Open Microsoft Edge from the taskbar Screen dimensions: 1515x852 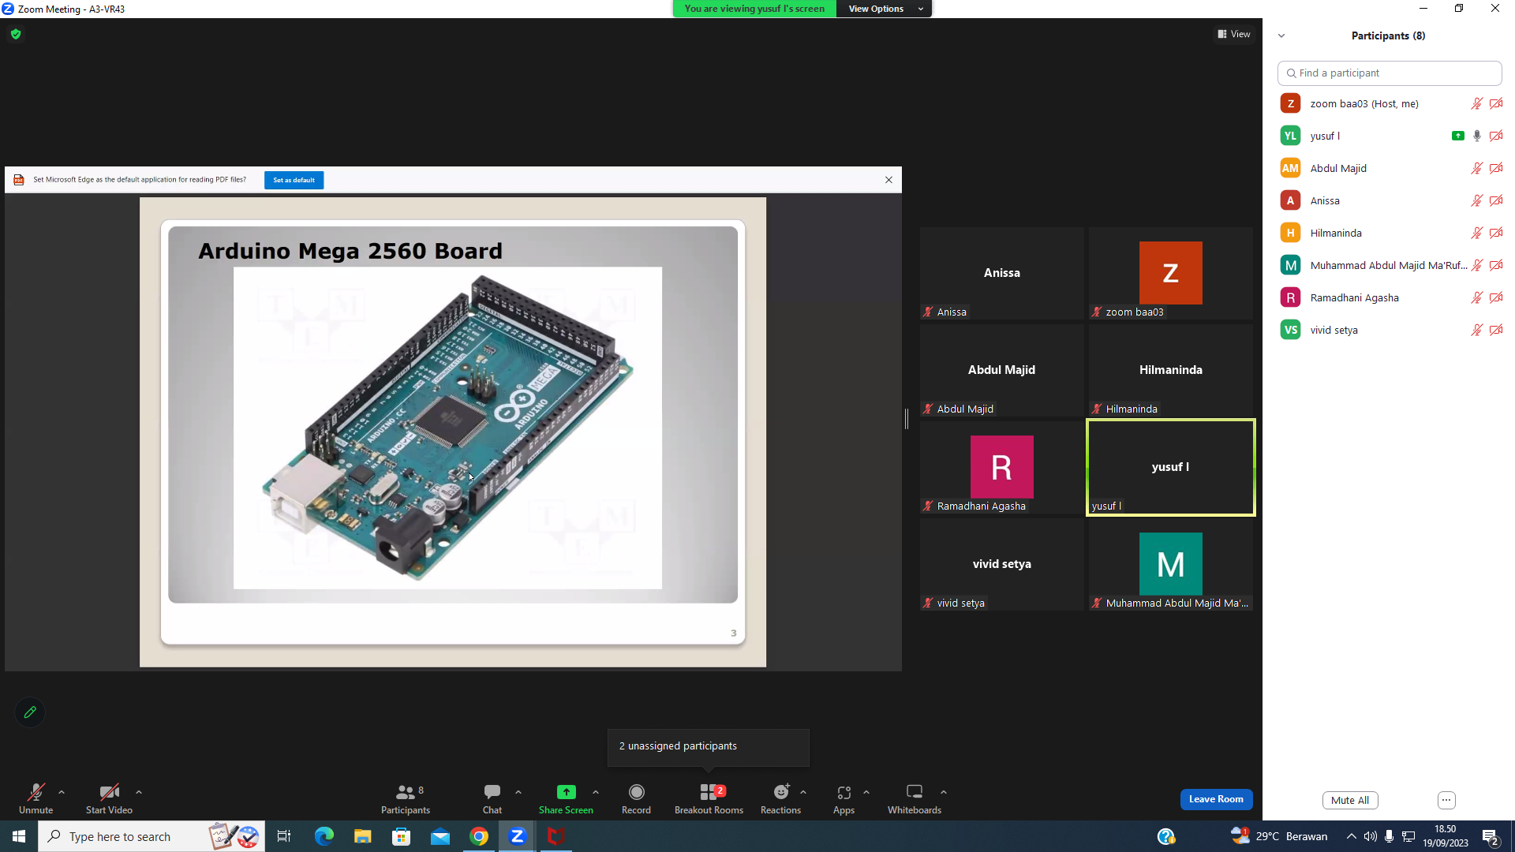(324, 836)
